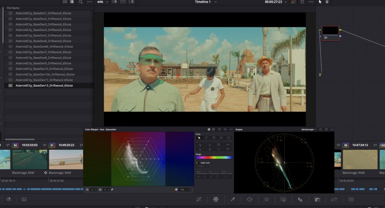This screenshot has width=385, height=208.
Task: Switch Color Warper to chroma-luma grid mode
Action: coord(214,129)
